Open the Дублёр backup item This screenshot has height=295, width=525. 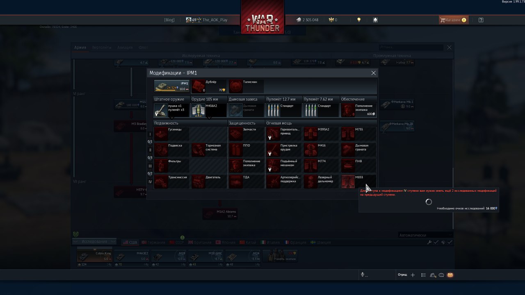click(x=209, y=86)
